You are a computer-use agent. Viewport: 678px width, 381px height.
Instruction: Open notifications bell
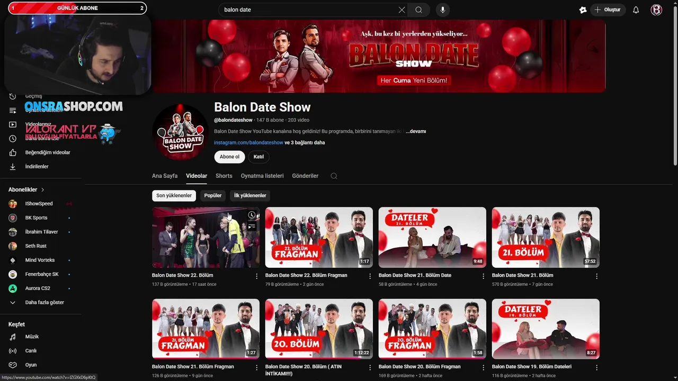636,10
